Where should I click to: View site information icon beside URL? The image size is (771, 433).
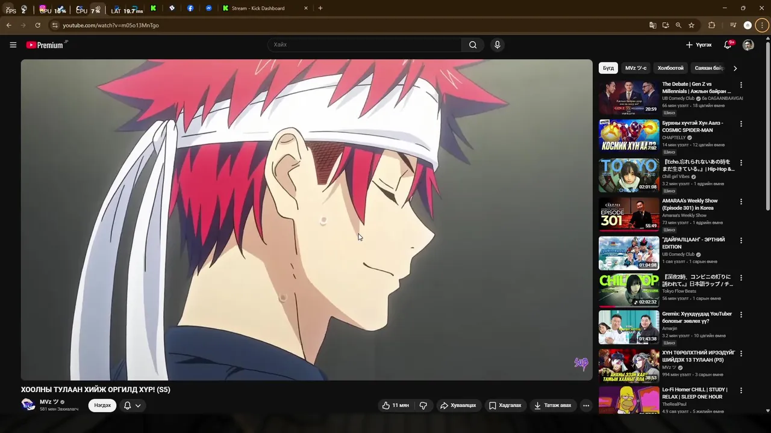pos(55,25)
